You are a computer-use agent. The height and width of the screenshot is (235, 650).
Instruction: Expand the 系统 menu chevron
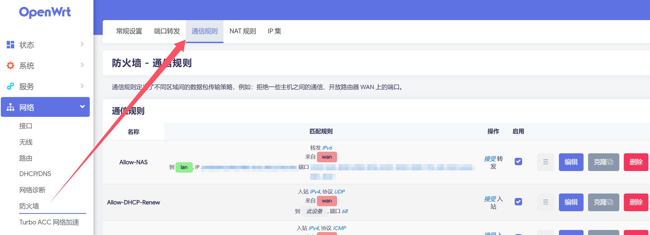tap(82, 65)
